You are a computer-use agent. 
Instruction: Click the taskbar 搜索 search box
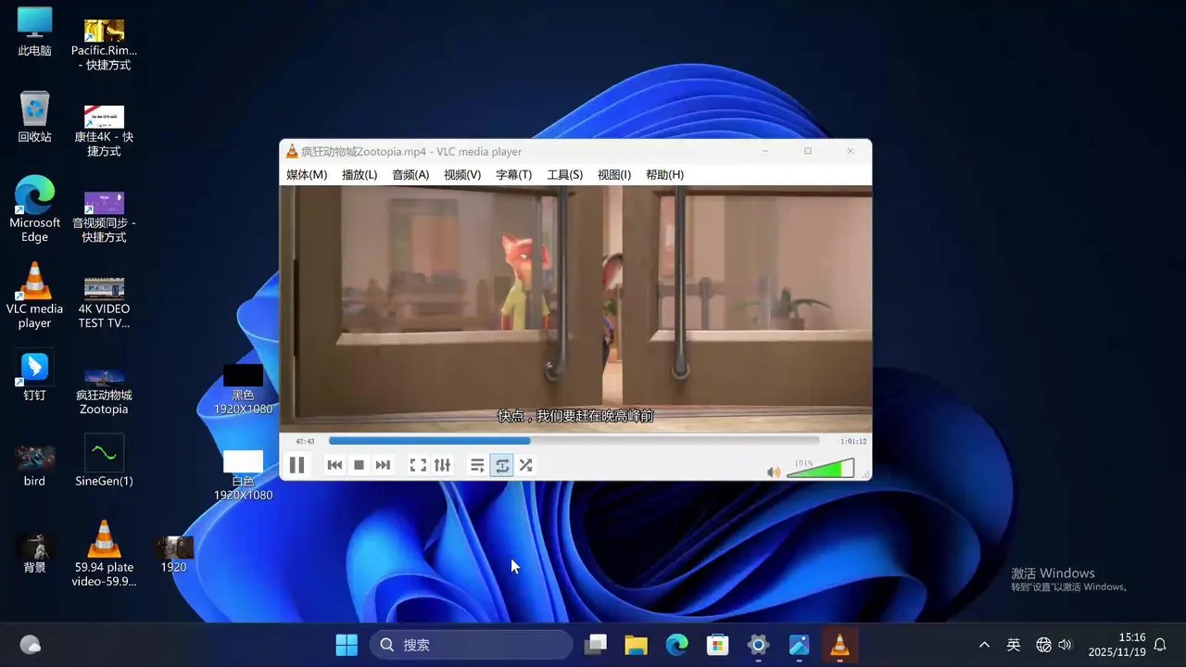472,645
